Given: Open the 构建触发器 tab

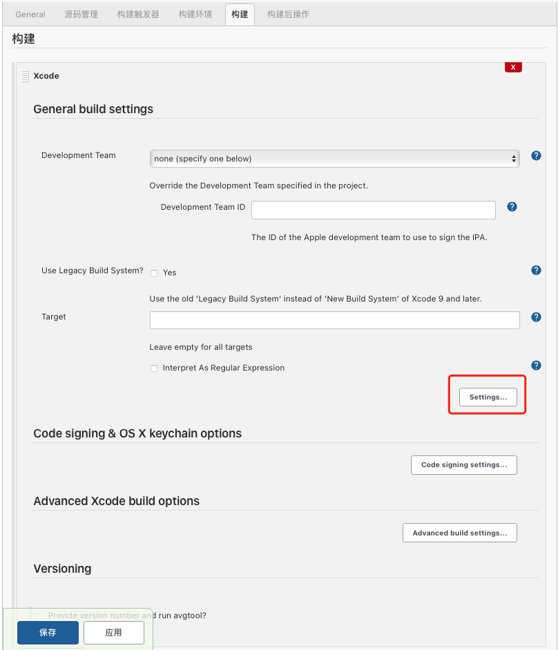Looking at the screenshot, I should click(x=138, y=14).
